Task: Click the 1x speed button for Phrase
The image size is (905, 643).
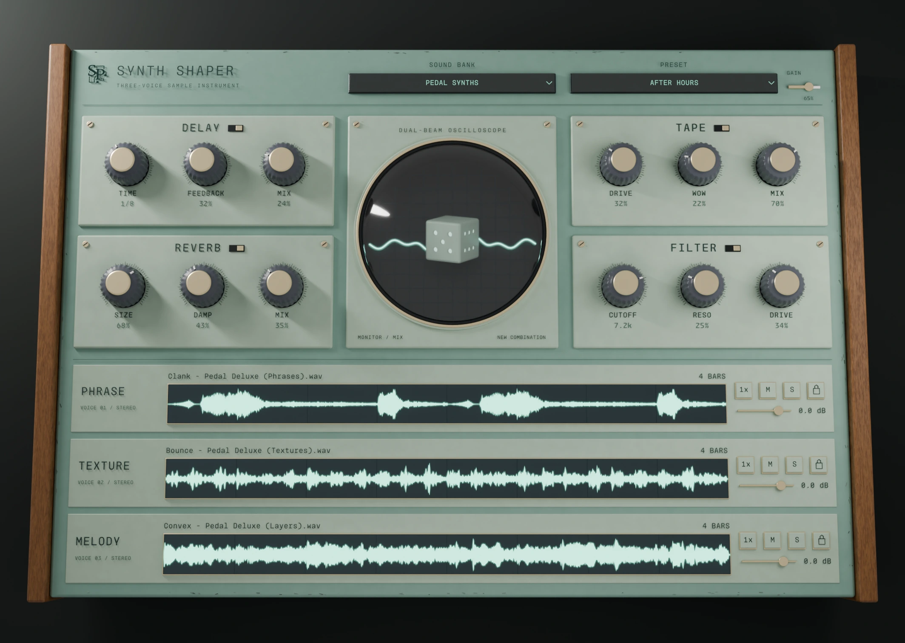Action: [x=743, y=390]
